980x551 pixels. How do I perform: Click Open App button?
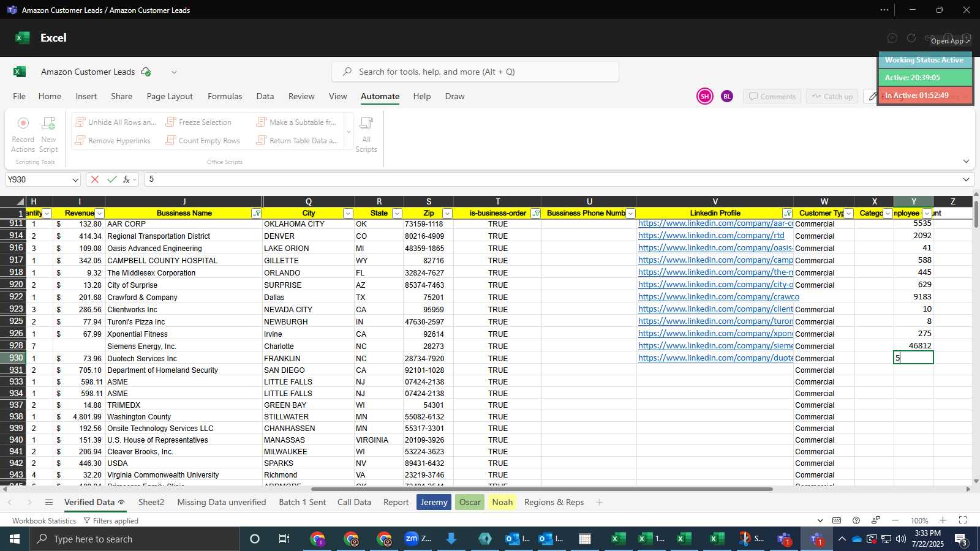pos(951,41)
